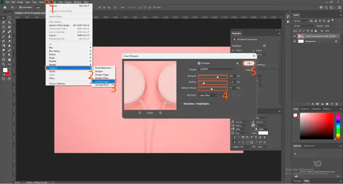
Task: Click the zoom out magnifier under preview
Action: click(139, 113)
